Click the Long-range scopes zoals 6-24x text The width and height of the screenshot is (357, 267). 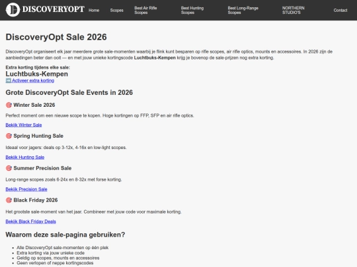[x=63, y=179]
